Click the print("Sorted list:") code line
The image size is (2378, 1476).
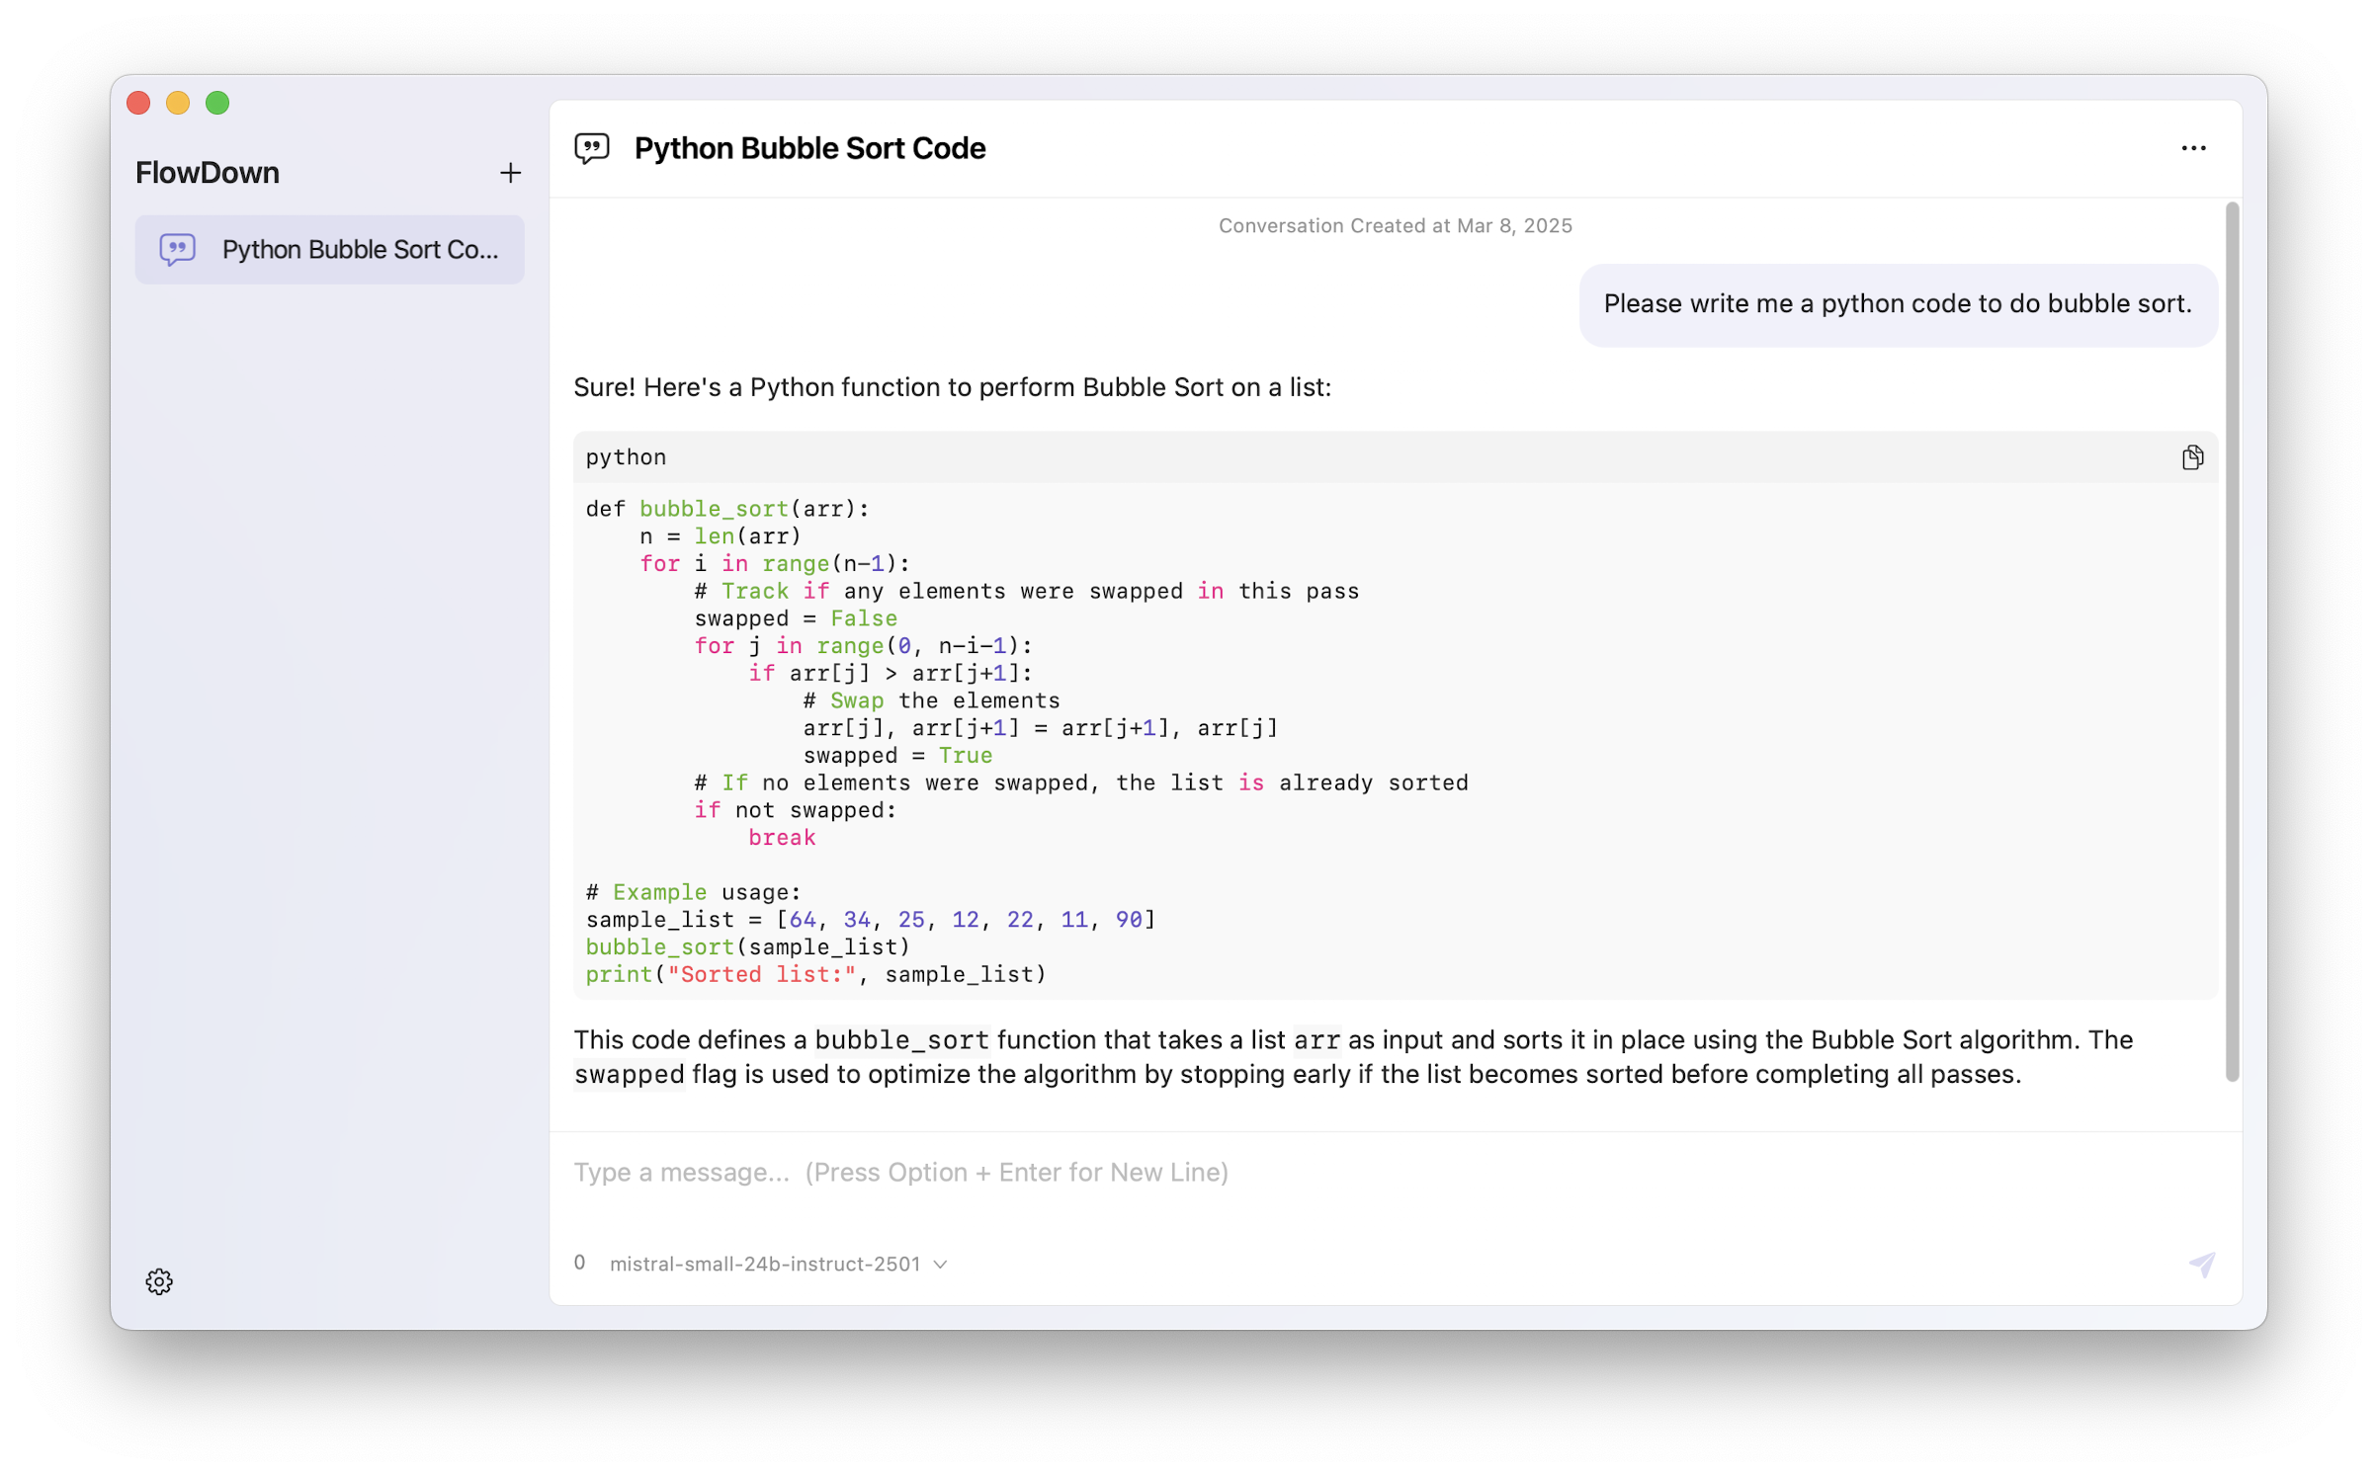coord(815,974)
